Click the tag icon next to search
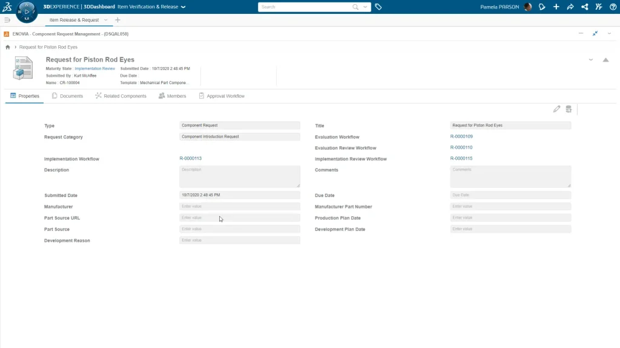This screenshot has width=620, height=348. pyautogui.click(x=378, y=7)
